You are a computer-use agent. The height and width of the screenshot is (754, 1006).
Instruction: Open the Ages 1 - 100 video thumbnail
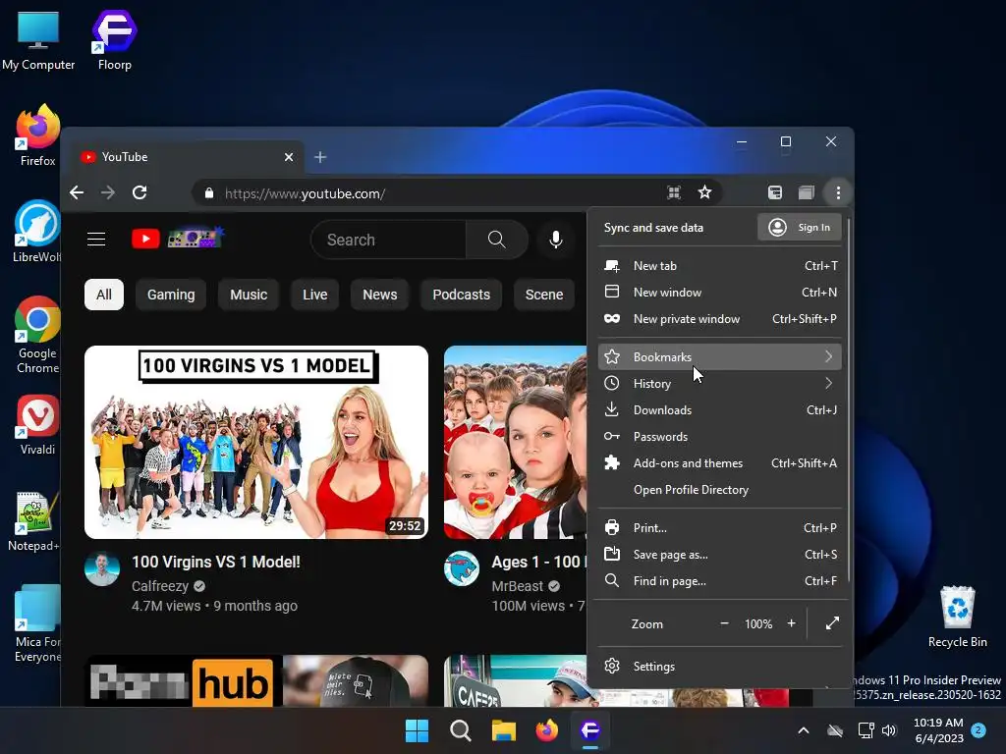[515, 443]
